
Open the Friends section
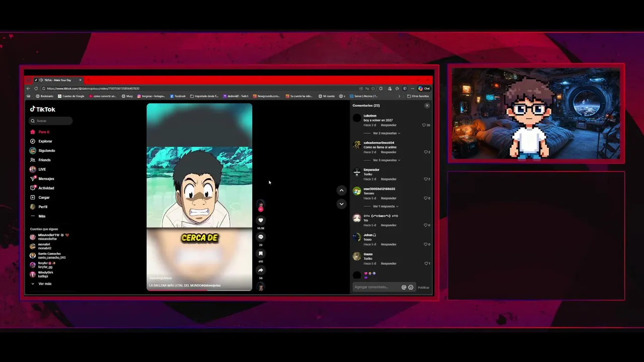pyautogui.click(x=41, y=160)
